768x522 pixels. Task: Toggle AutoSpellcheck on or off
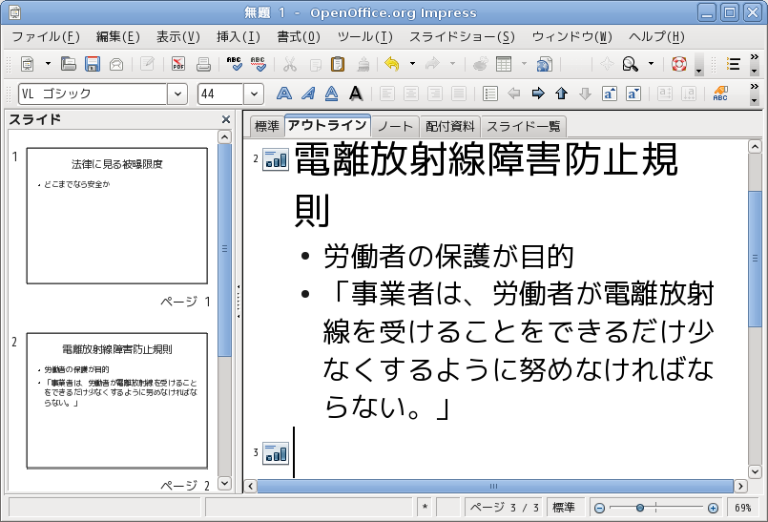click(x=259, y=64)
